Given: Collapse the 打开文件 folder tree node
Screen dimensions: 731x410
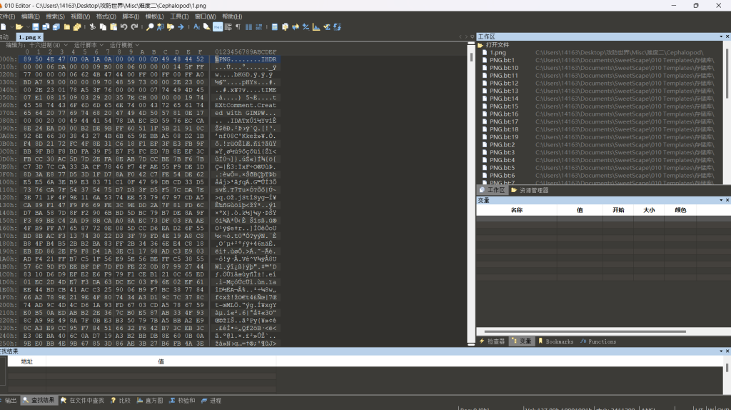Looking at the screenshot, I should pos(480,45).
